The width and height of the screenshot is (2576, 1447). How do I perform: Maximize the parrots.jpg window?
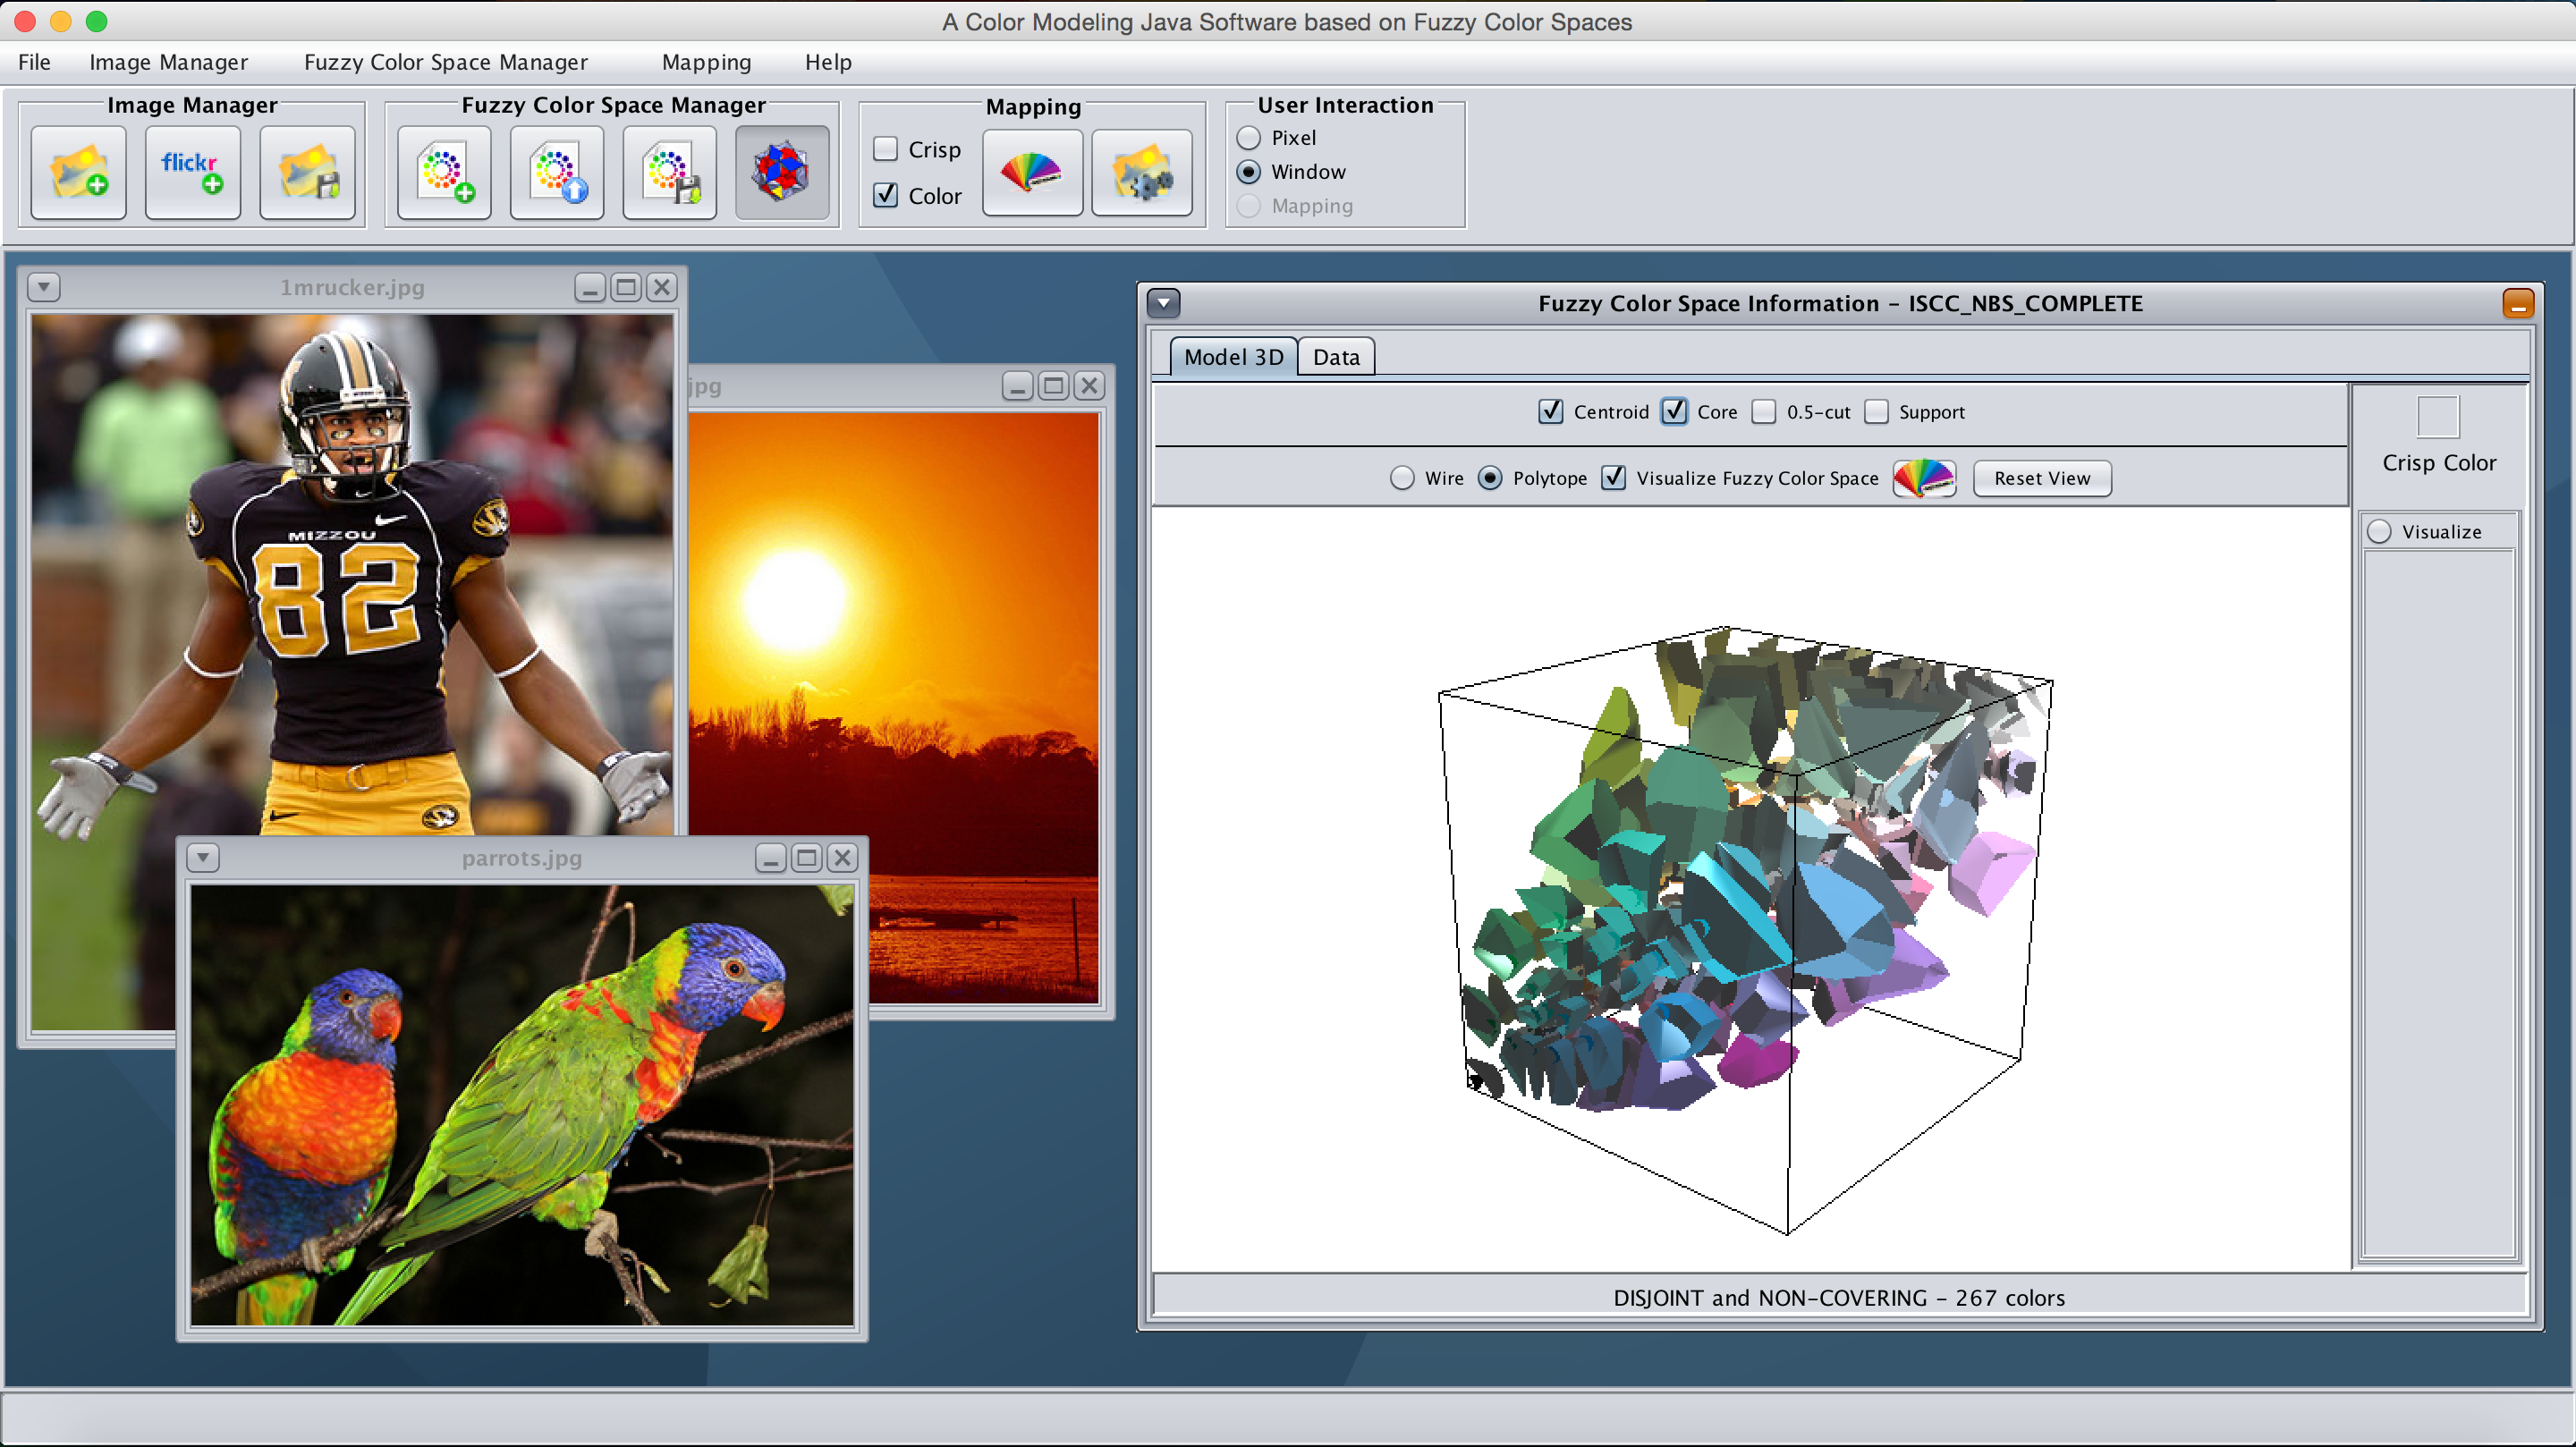click(807, 858)
